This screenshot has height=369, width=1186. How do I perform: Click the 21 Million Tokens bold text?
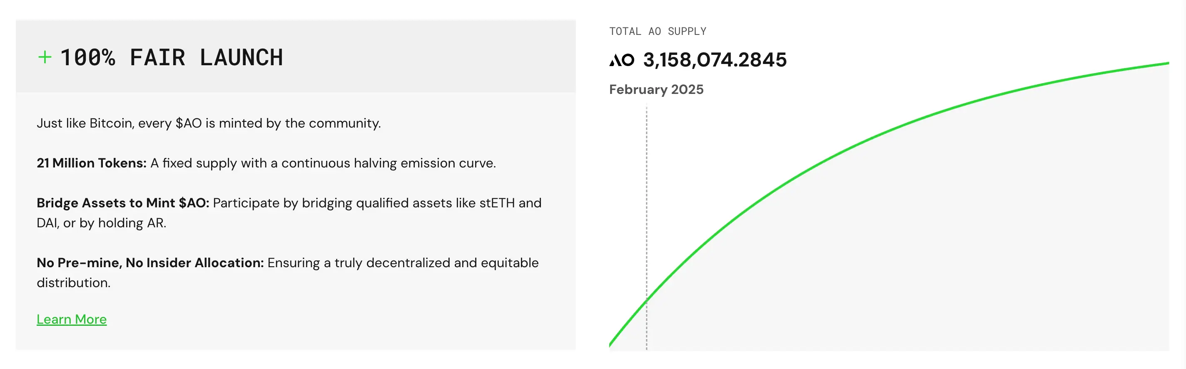tap(92, 163)
